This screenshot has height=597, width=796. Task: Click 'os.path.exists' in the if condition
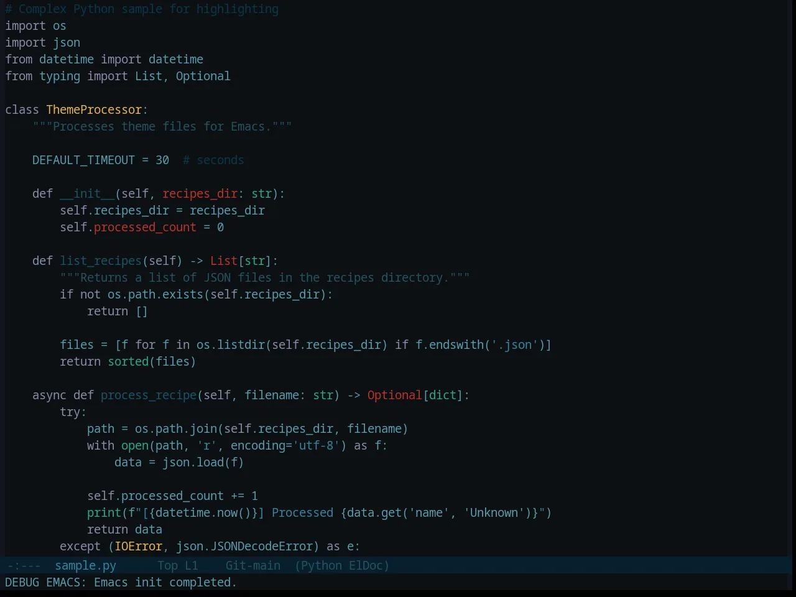tap(155, 294)
